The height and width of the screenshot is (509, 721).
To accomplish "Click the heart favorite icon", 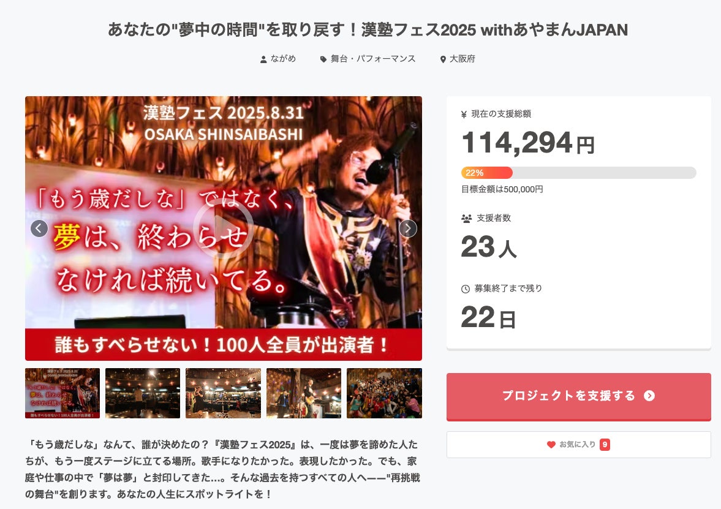I will point(551,445).
